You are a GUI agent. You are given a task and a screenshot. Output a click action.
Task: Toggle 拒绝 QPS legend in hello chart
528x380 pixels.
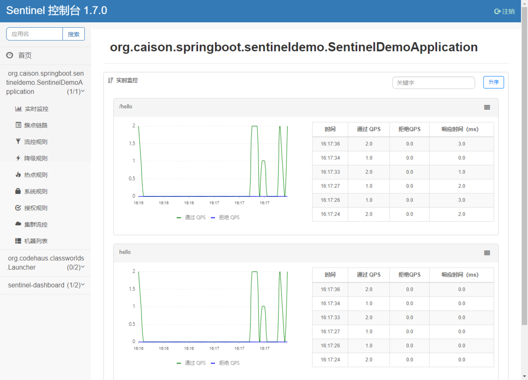coord(225,363)
